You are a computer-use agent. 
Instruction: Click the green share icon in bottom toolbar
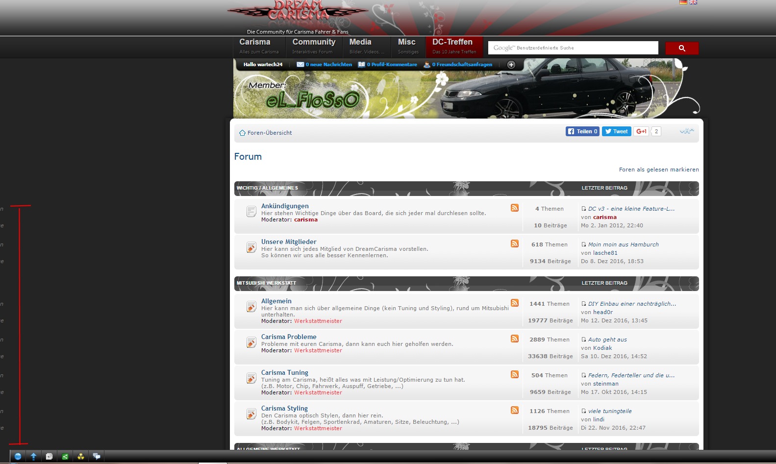[x=65, y=456]
